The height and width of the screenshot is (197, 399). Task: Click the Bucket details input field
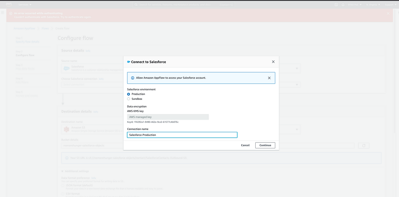coord(208,146)
